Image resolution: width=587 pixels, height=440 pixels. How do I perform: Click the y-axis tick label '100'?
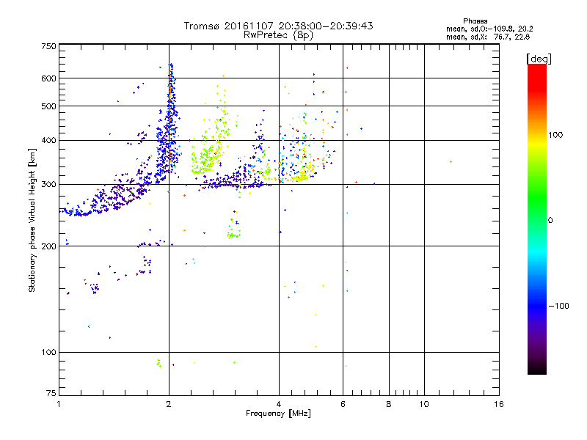(x=48, y=353)
